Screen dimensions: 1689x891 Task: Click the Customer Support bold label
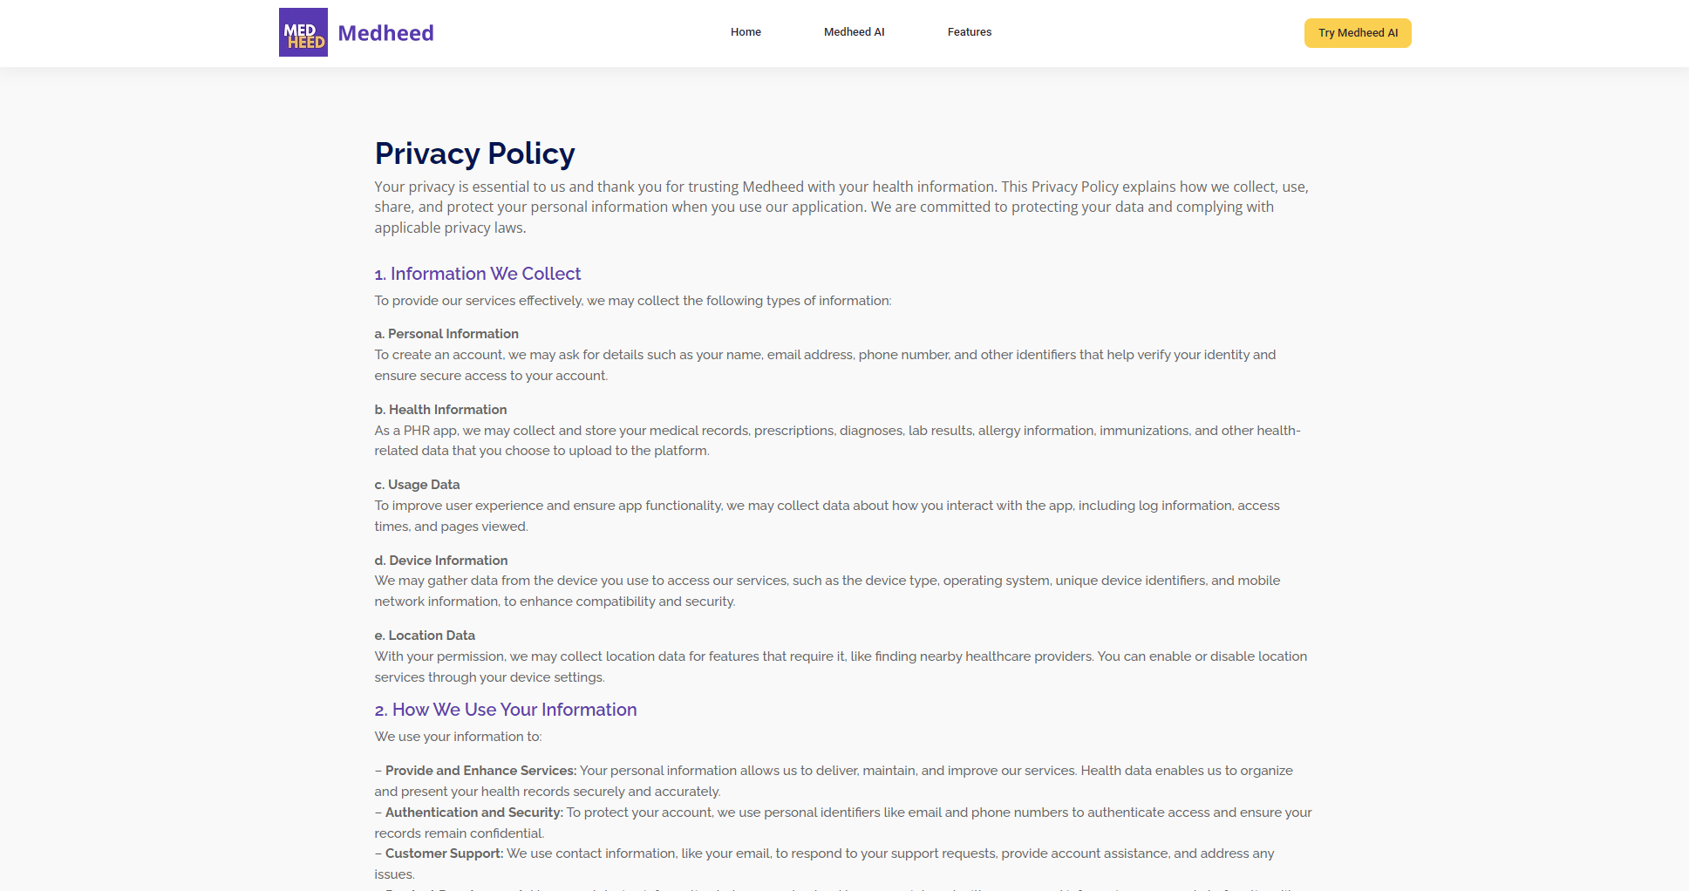pos(444,854)
